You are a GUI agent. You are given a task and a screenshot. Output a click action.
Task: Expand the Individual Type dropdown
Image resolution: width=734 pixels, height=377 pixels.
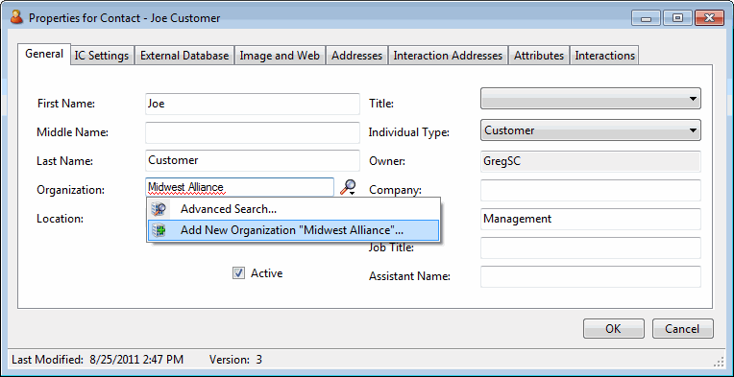pyautogui.click(x=590, y=130)
